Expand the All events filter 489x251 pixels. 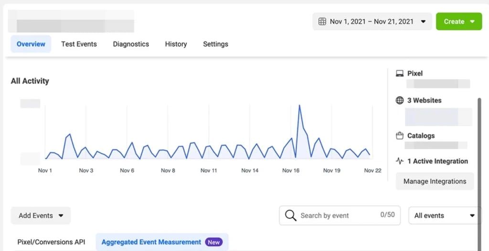tap(445, 216)
